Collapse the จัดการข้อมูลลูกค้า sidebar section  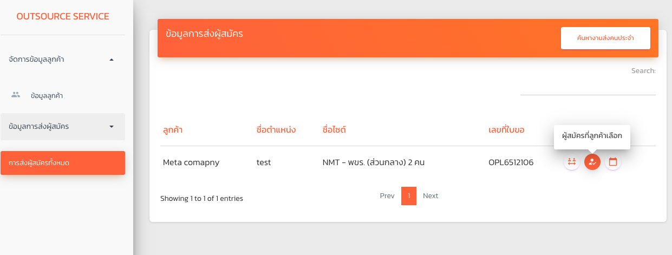pos(112,60)
